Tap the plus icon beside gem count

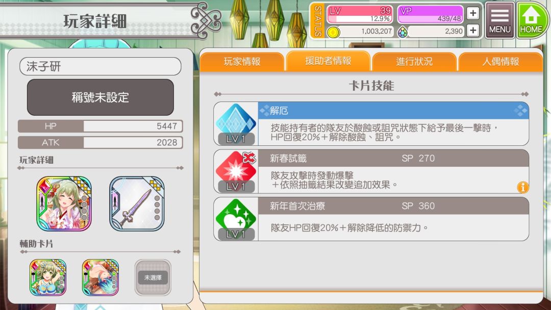(x=473, y=31)
